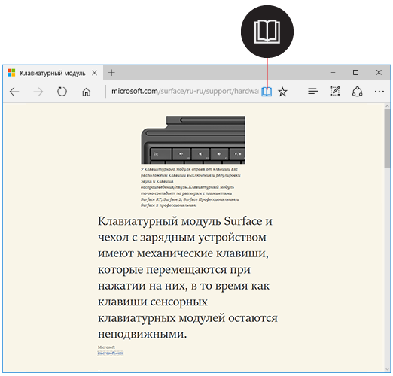Click the large Reading view book icon callout

coord(267,32)
